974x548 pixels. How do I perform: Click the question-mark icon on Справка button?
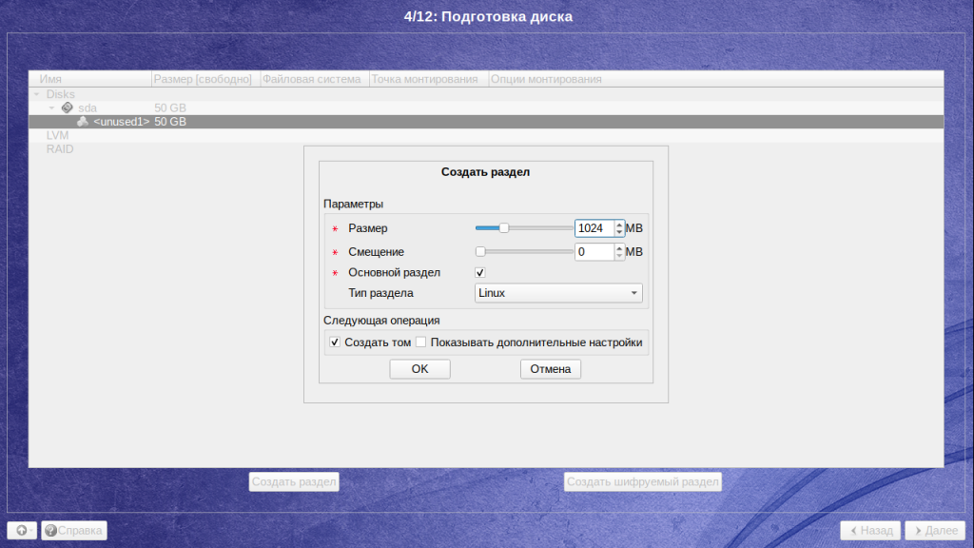point(50,530)
